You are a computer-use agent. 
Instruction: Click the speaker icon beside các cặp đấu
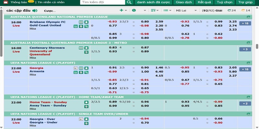pyautogui.click(x=35, y=11)
